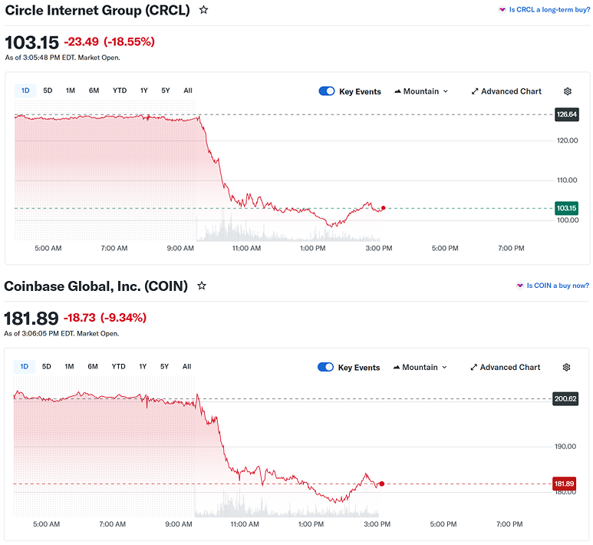The height and width of the screenshot is (545, 593).
Task: Select YTD range on COIN chart
Action: [x=118, y=366]
